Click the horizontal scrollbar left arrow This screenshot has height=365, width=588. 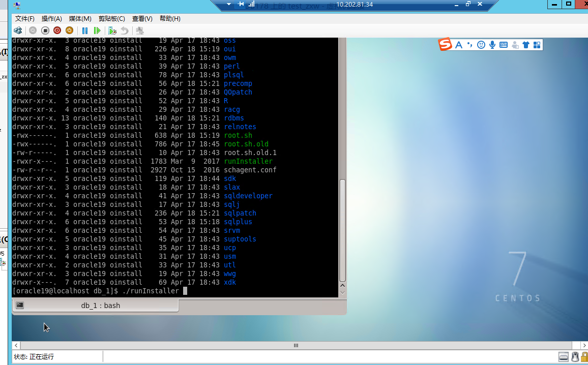16,345
